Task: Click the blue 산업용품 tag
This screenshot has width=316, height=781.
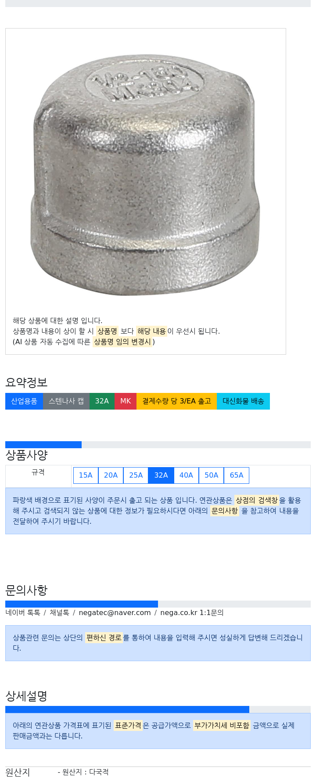Action: 24,401
